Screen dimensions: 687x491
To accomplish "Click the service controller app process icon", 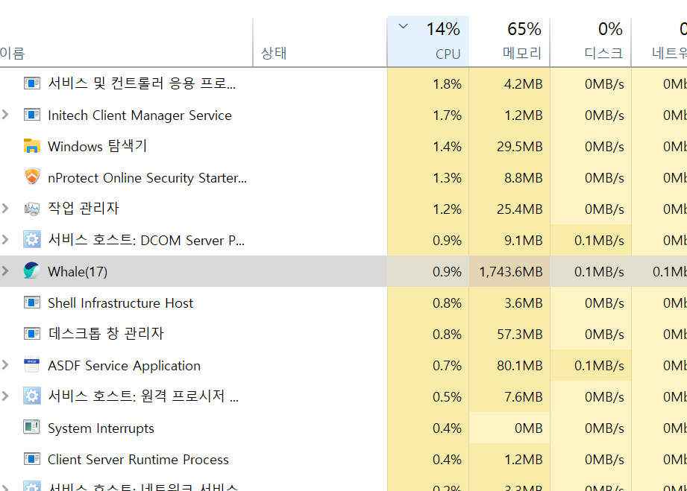I will tap(32, 83).
